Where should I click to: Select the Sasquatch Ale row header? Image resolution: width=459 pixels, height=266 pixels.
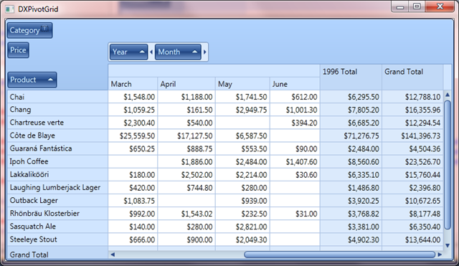pos(57,227)
